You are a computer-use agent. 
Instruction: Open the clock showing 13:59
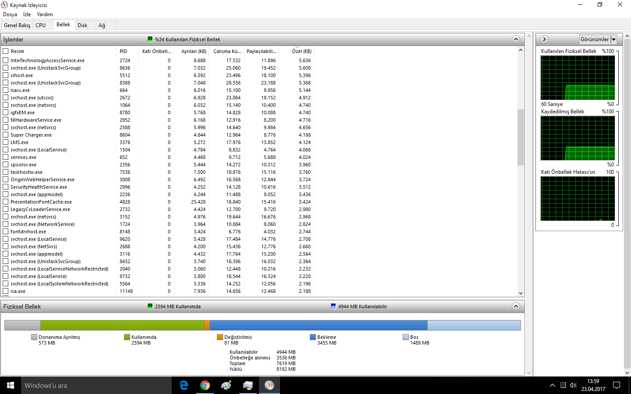pyautogui.click(x=593, y=385)
